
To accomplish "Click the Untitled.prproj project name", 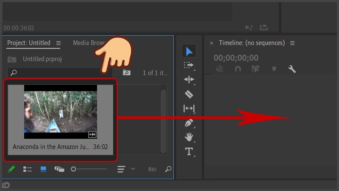I will point(42,59).
